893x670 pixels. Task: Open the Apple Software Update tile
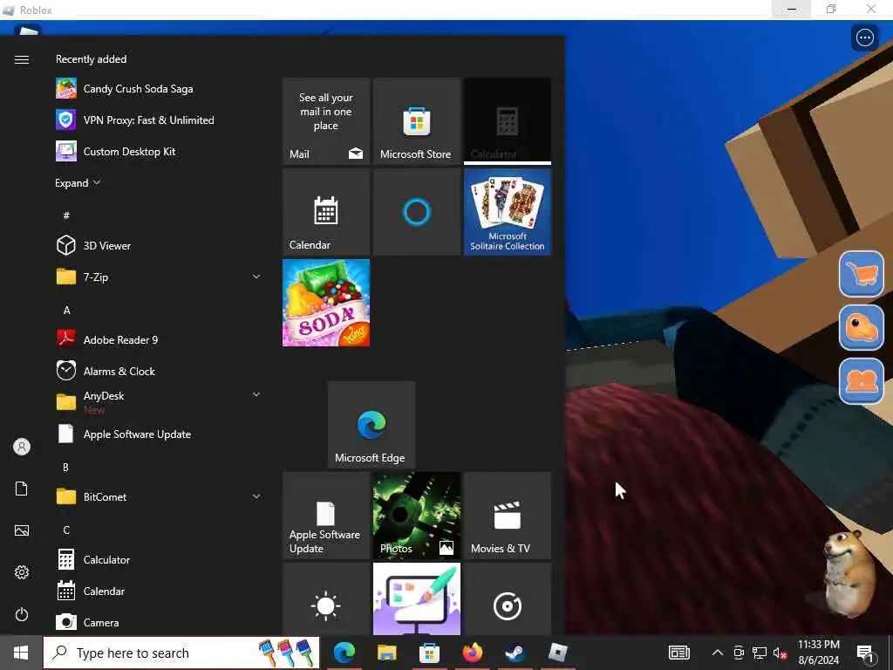tap(326, 516)
